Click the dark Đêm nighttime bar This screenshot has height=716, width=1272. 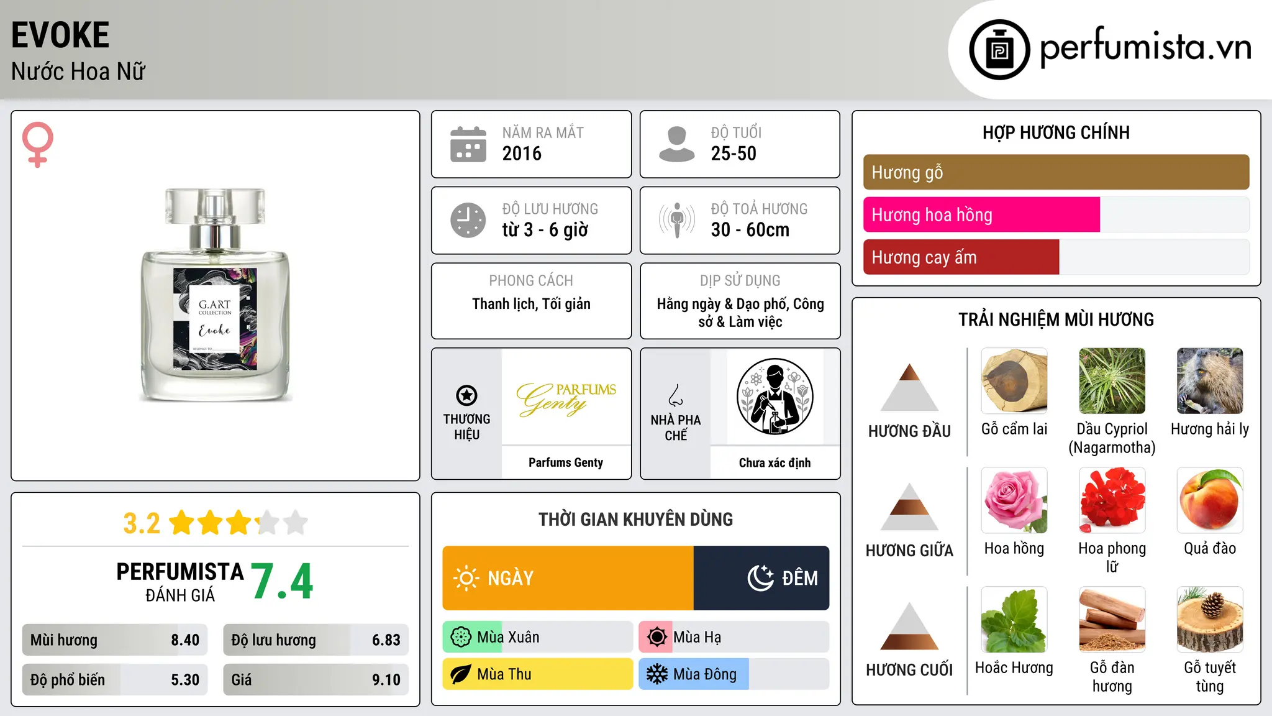761,578
